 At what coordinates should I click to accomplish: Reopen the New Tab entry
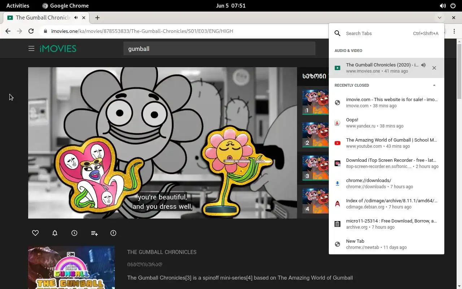point(387,244)
